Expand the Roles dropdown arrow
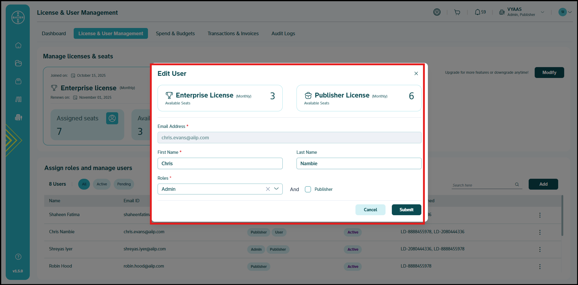The width and height of the screenshot is (578, 285). [276, 189]
